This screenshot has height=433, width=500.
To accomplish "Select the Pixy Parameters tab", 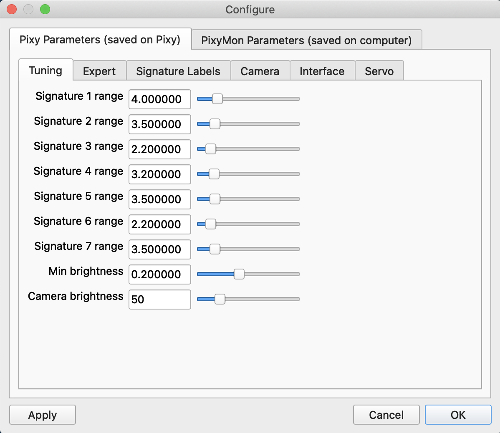I will [100, 40].
